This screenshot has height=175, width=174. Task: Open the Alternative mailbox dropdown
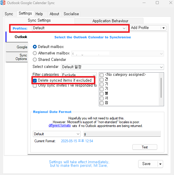click(118, 54)
